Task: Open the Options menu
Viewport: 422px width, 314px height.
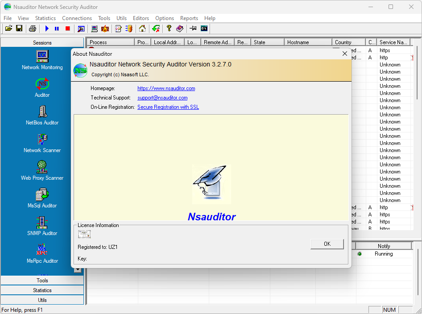Action: tap(165, 18)
